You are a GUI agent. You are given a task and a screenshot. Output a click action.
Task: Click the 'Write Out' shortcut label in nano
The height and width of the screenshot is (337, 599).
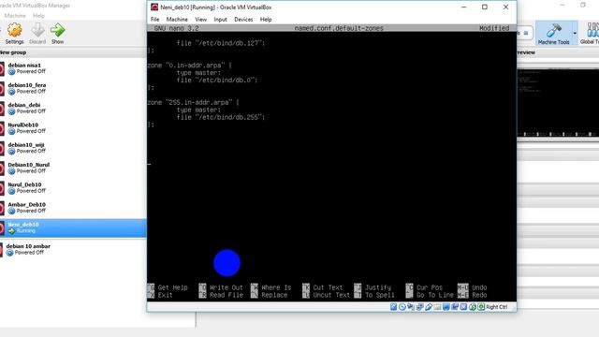point(226,287)
